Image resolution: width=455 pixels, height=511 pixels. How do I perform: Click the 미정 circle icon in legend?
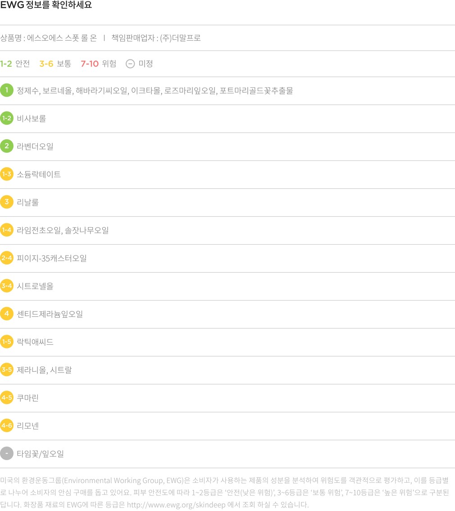coord(130,64)
